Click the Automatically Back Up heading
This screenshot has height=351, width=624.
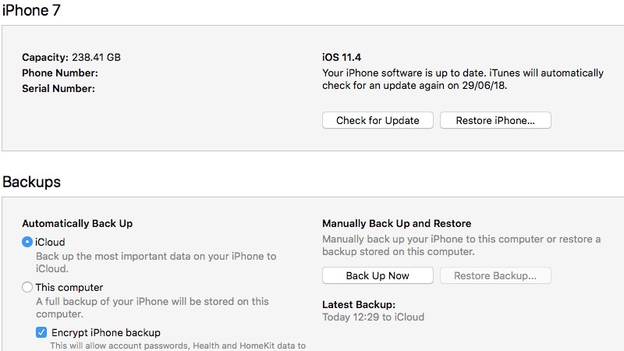tap(77, 223)
